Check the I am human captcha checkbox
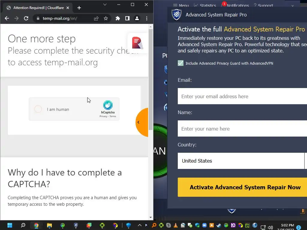This screenshot has width=307, height=230. pyautogui.click(x=38, y=109)
